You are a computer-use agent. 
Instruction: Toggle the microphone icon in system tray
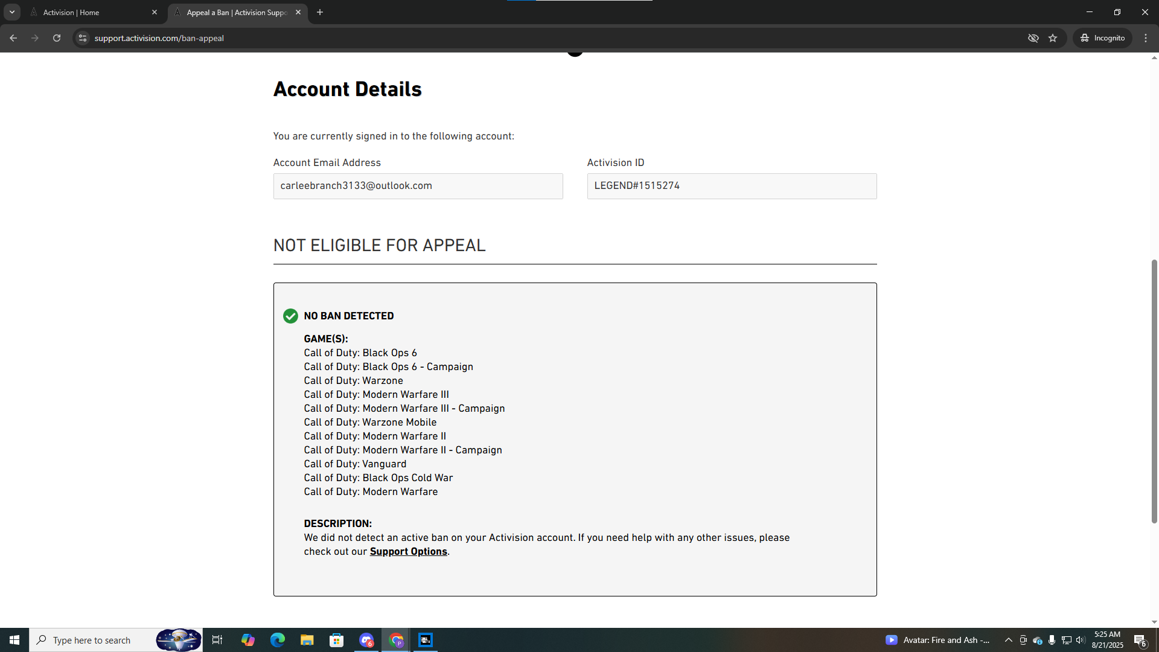1052,640
